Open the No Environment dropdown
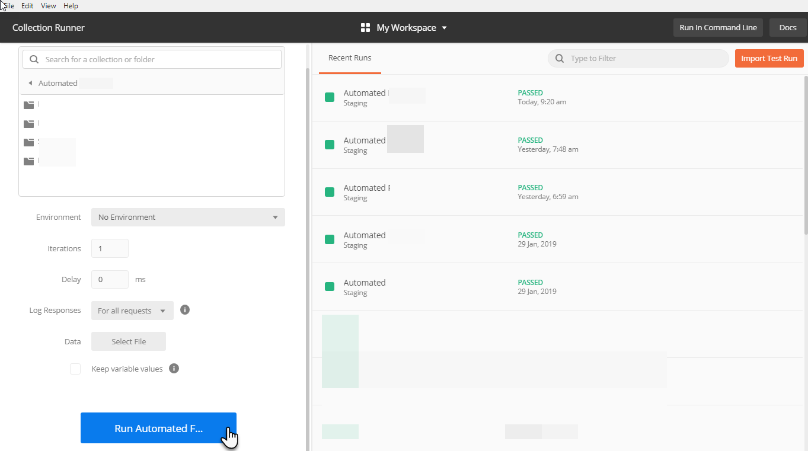The image size is (808, 451). coord(187,217)
